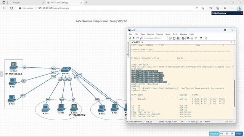Click the START timer button
Image resolution: width=244 pixels, height=137 pixels.
point(239,134)
